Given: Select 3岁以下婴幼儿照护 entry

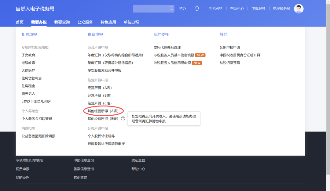Looking at the screenshot, I should [36, 101].
